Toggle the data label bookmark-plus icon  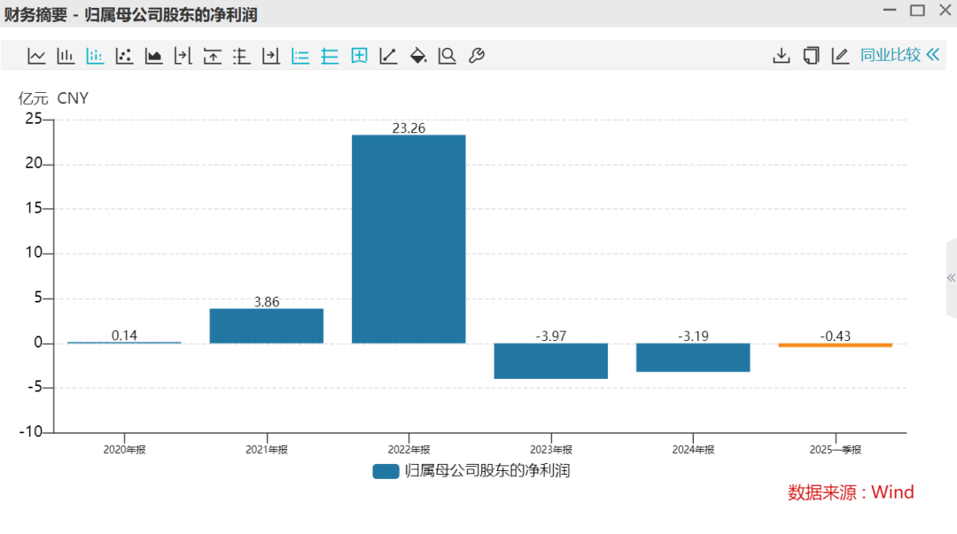click(x=359, y=56)
